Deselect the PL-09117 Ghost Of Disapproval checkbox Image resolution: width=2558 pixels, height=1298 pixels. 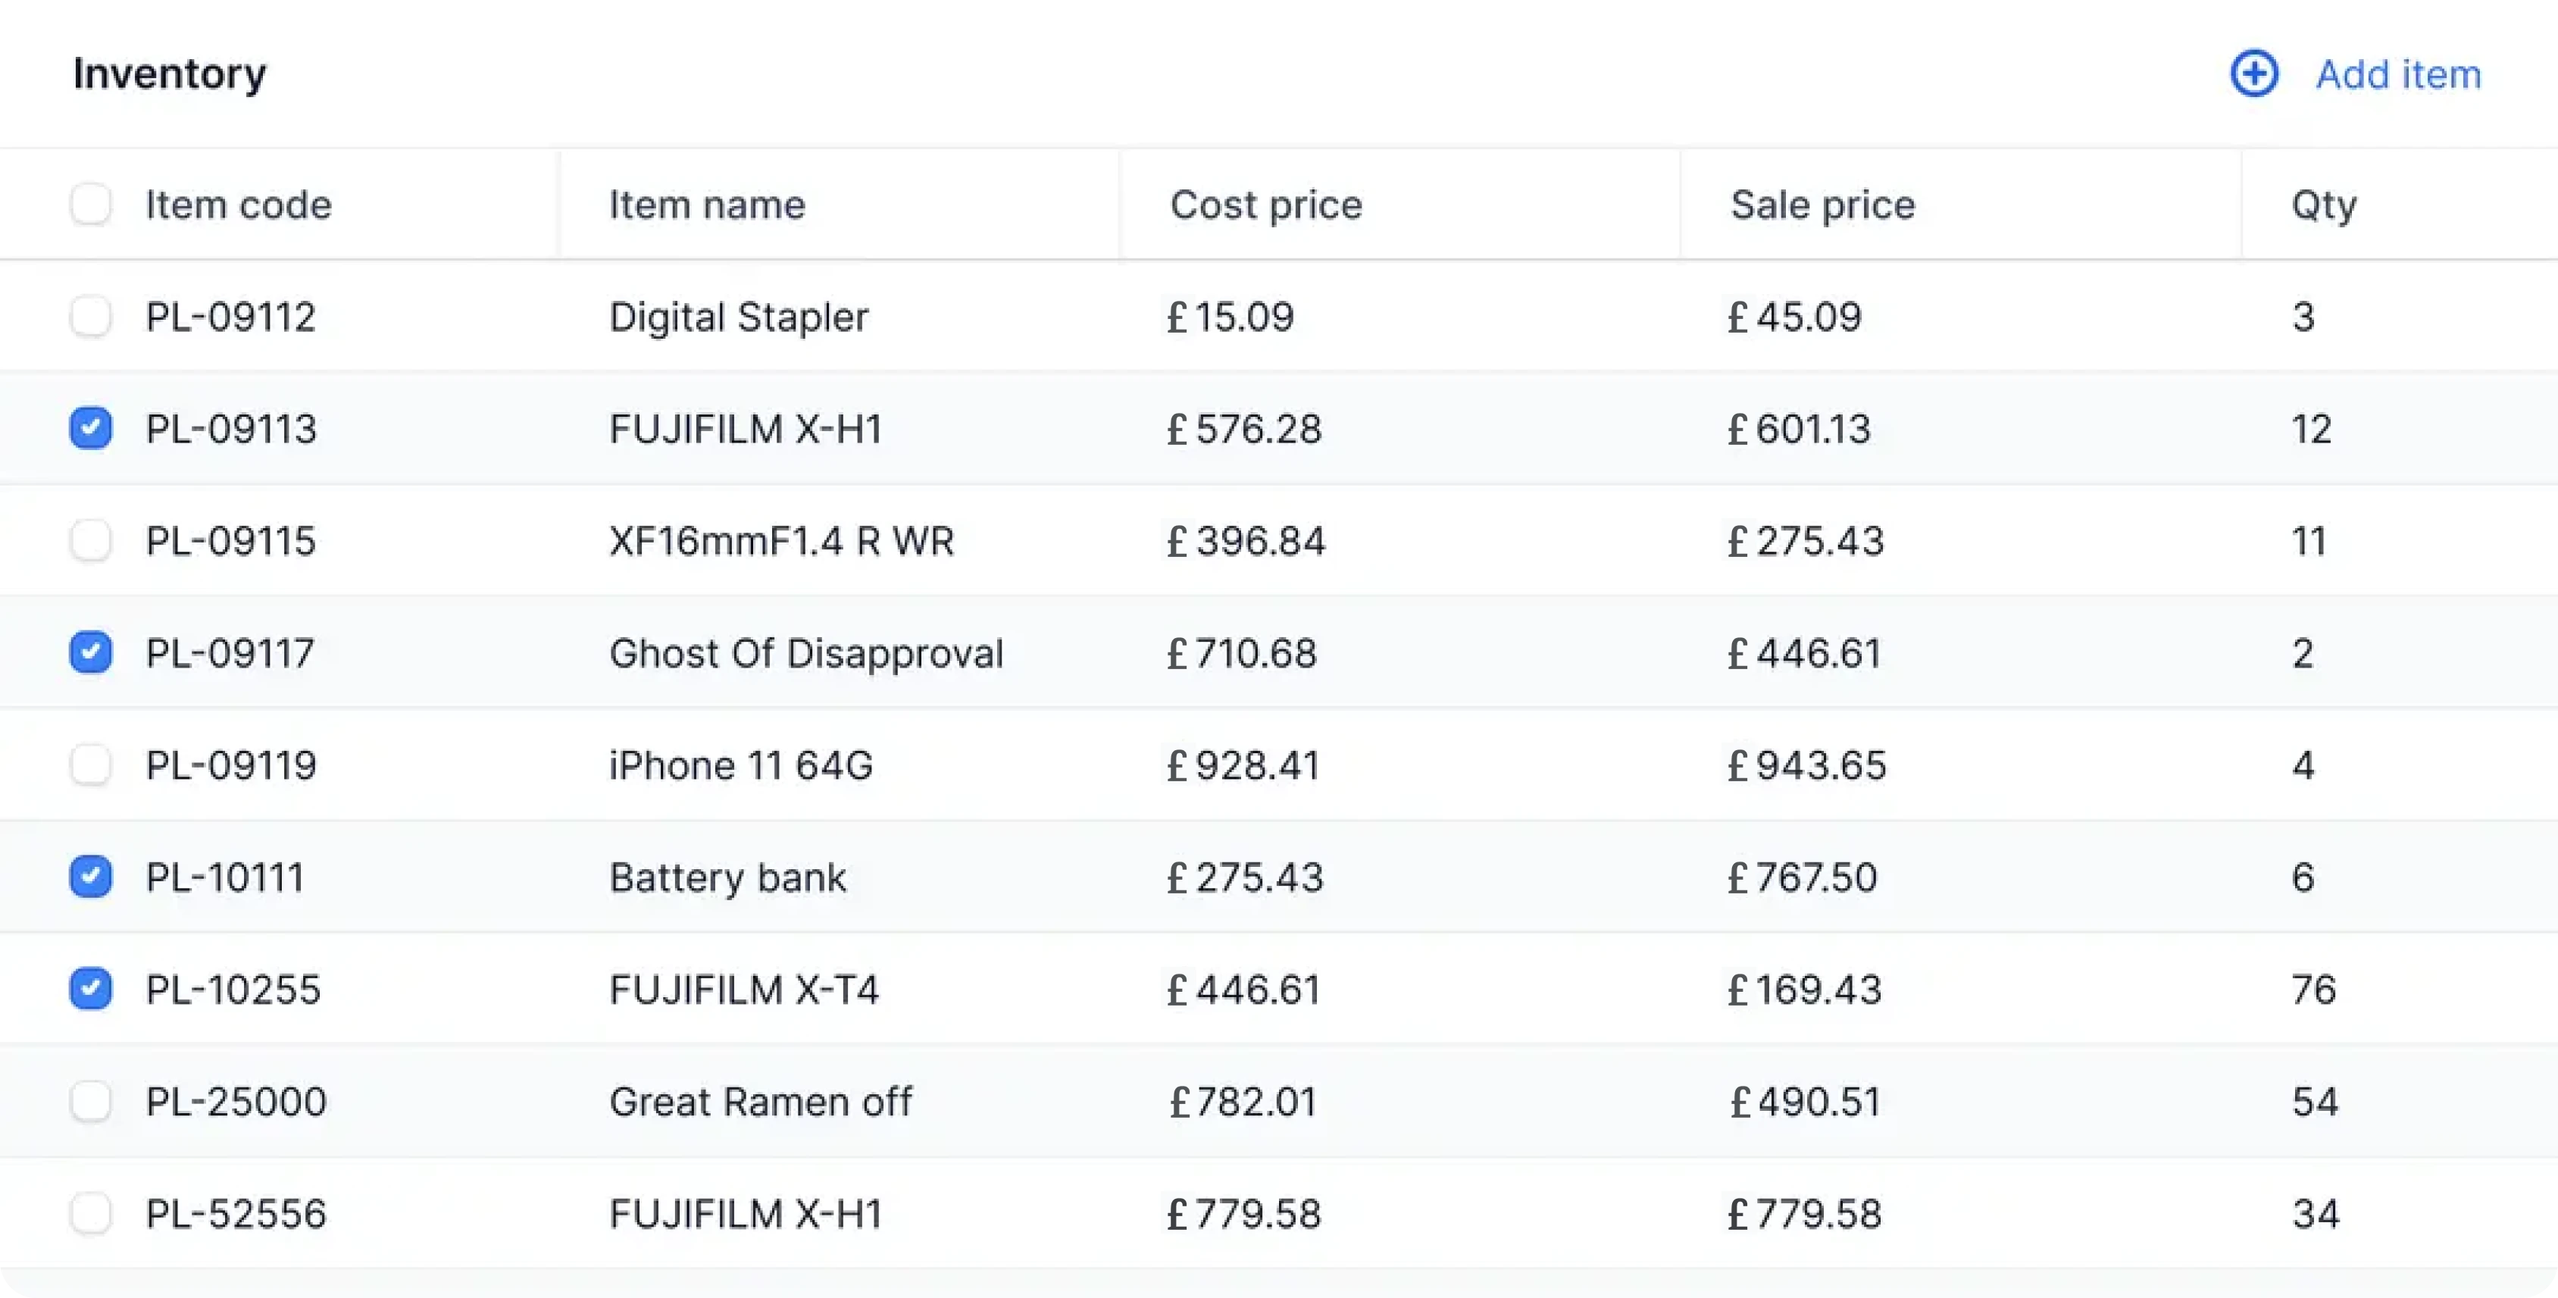[x=90, y=652]
